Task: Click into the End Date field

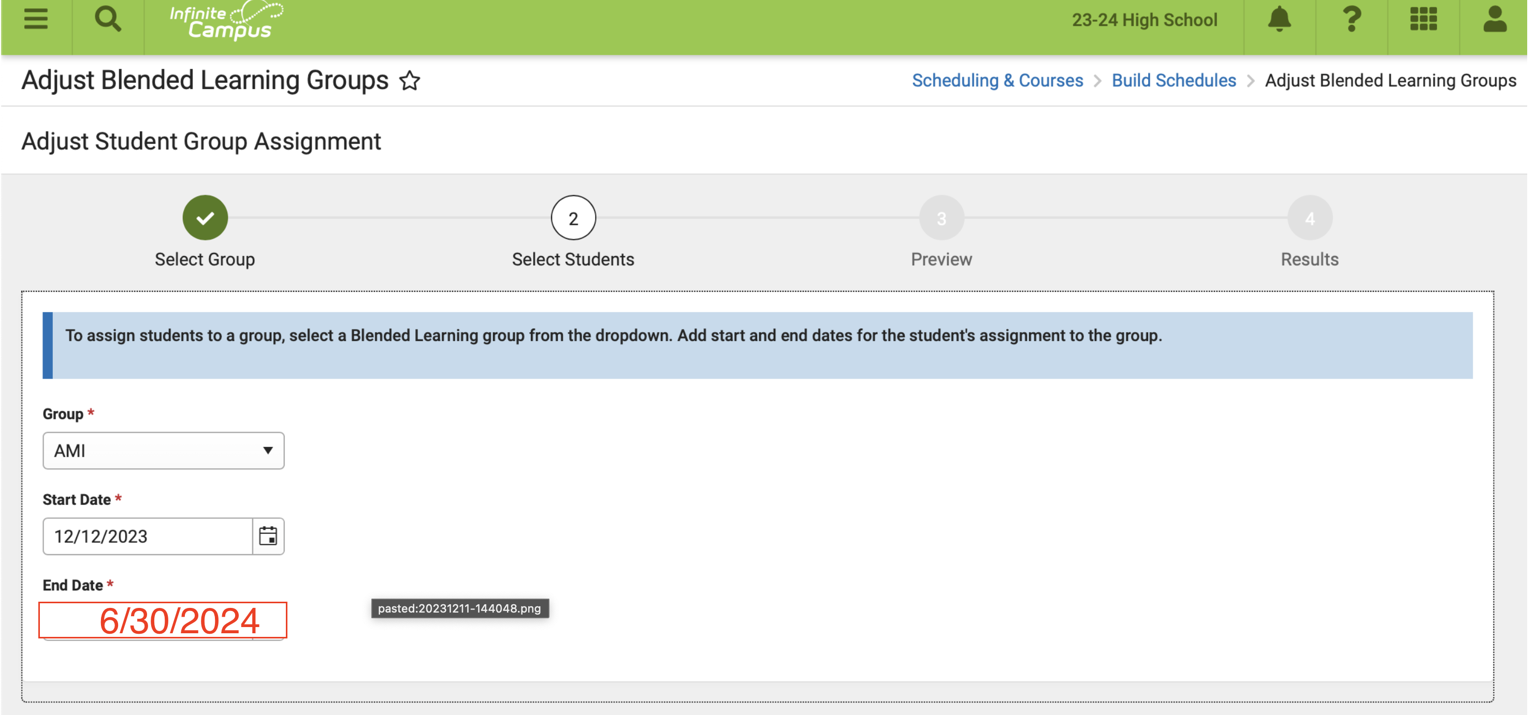Action: [x=163, y=620]
